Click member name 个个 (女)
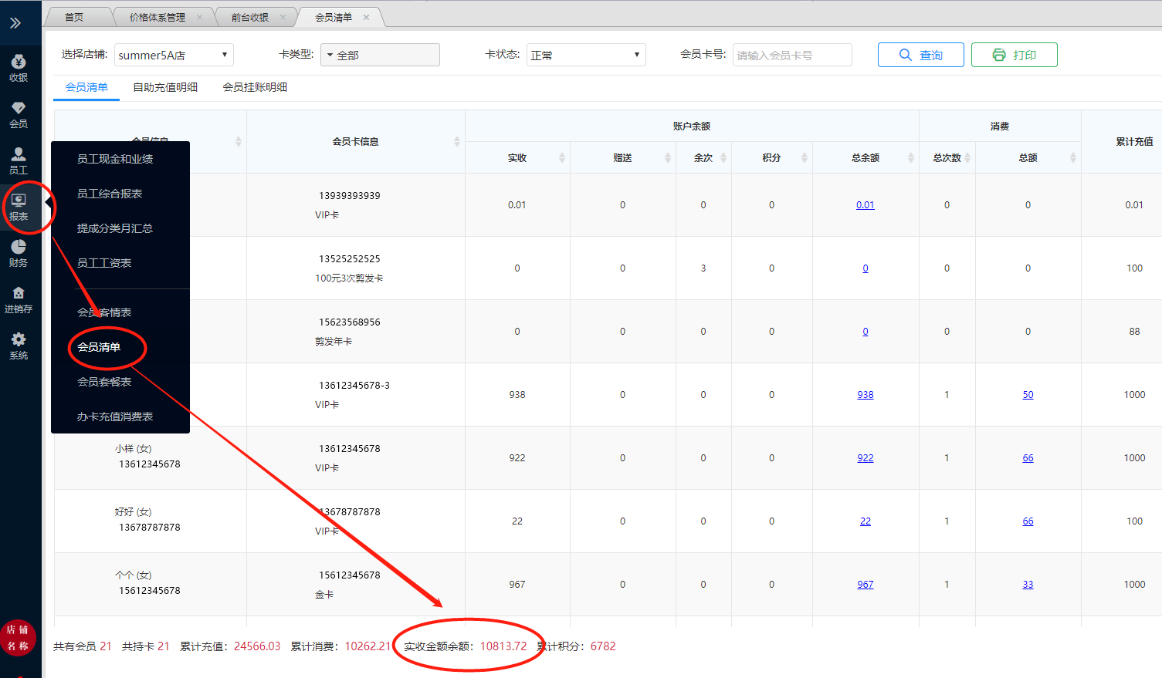Screen dimensions: 1162x678 click(134, 575)
